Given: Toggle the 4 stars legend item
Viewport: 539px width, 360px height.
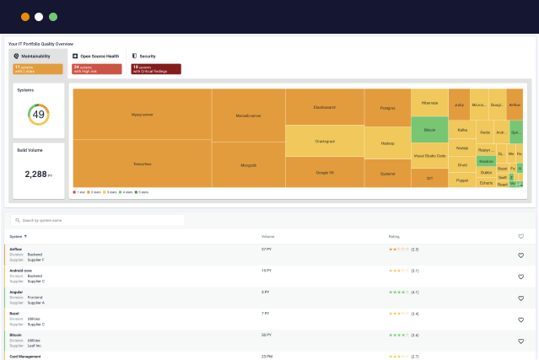Looking at the screenshot, I should (126, 192).
